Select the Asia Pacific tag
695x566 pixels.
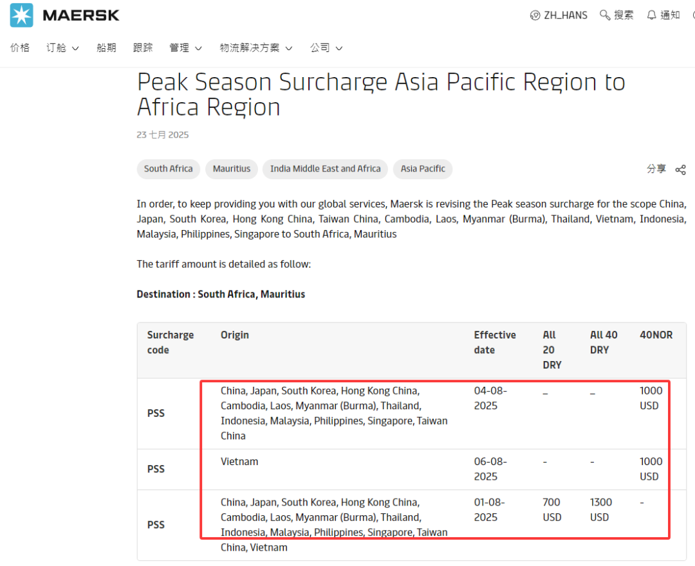(x=423, y=169)
